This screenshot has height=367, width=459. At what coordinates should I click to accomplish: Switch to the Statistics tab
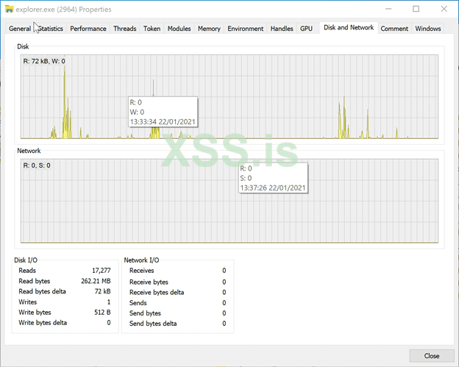coord(51,29)
